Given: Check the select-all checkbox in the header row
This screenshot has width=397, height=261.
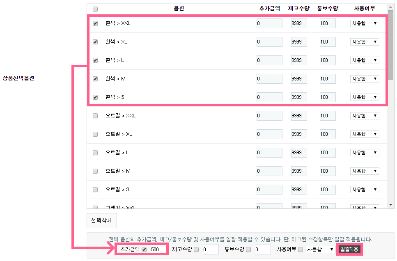Looking at the screenshot, I should coord(95,9).
